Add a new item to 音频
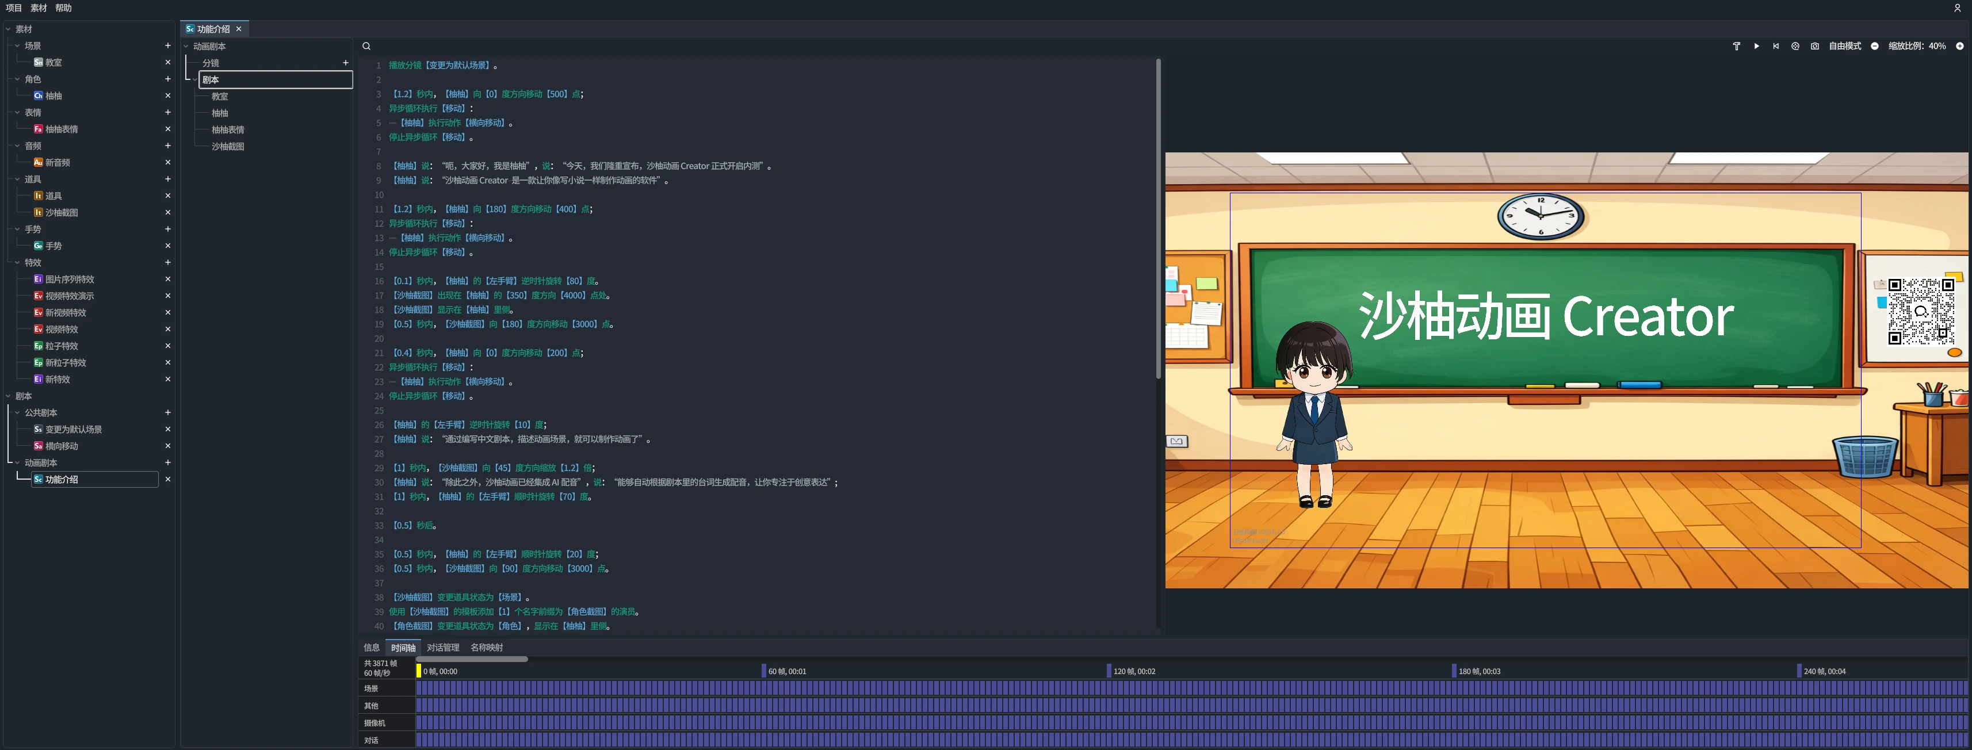This screenshot has width=1972, height=750. [167, 146]
